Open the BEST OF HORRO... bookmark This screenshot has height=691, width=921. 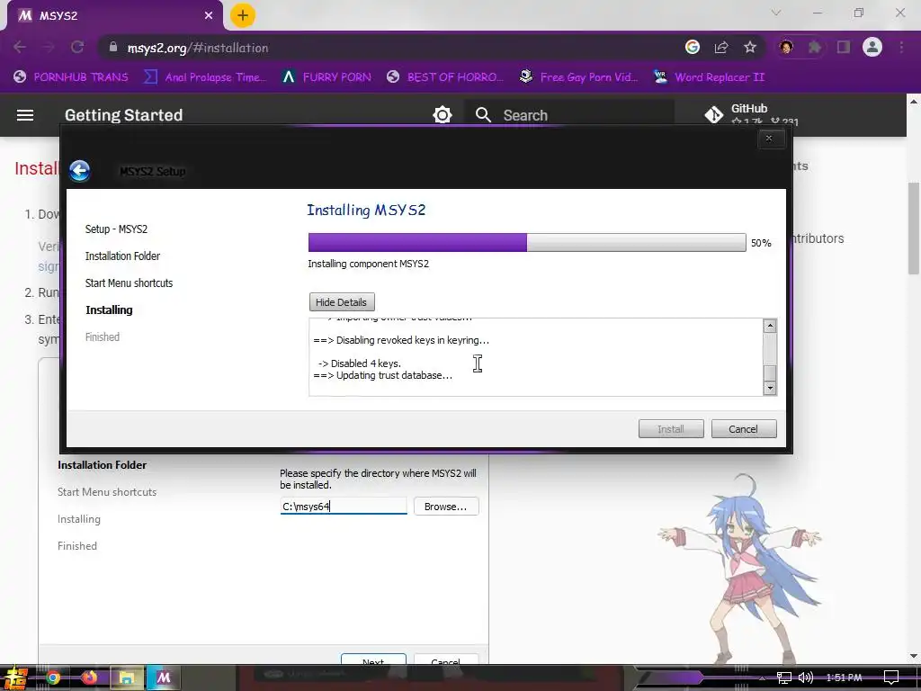point(445,77)
